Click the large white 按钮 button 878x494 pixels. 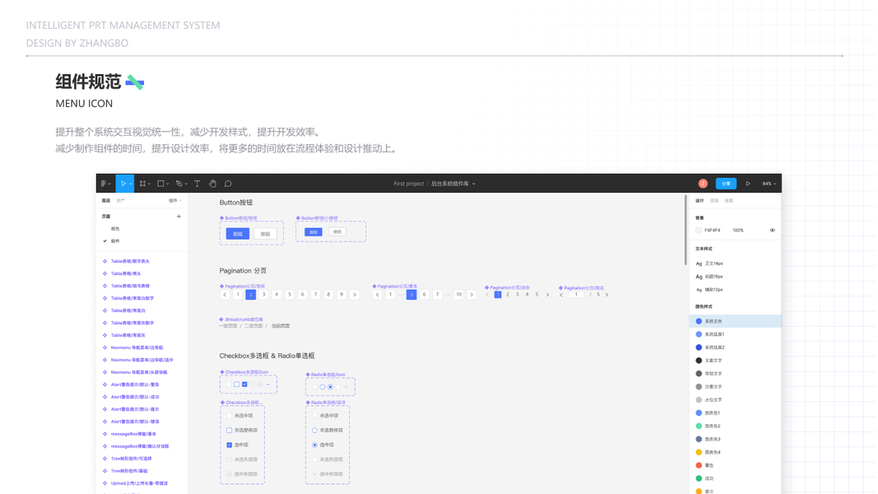tap(266, 234)
